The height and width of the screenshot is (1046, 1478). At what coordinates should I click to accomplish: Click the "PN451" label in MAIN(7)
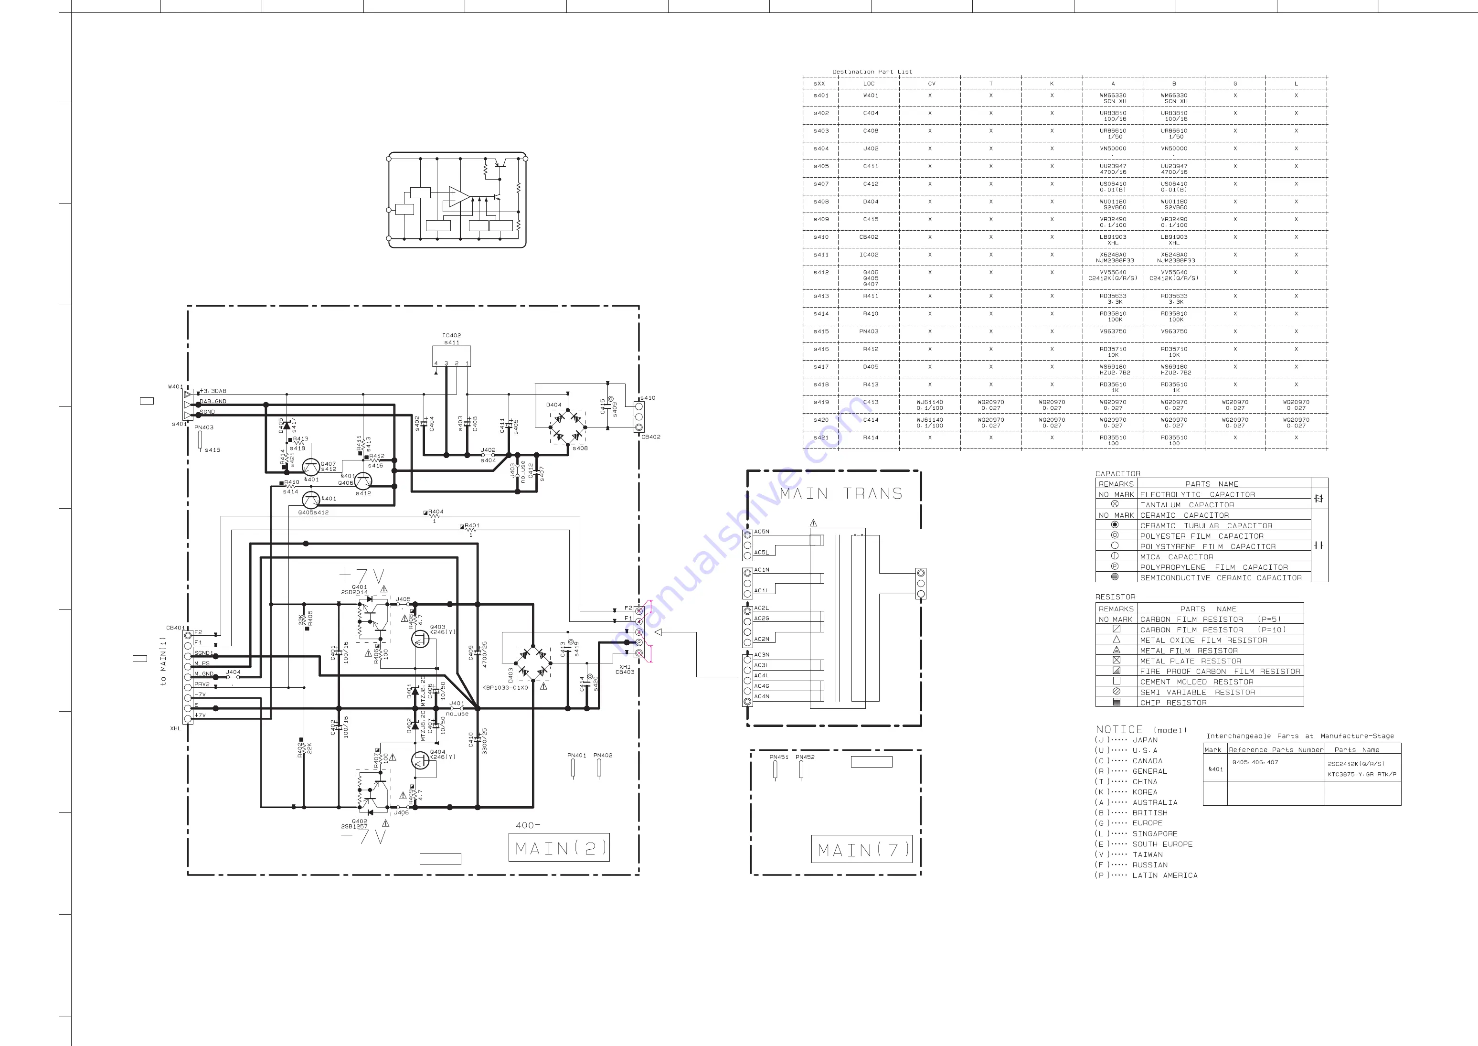tap(778, 757)
